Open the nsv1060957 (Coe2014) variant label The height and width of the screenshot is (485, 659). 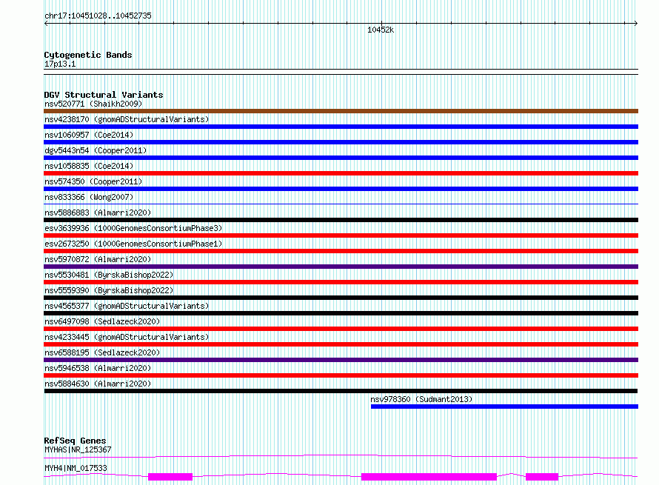coord(89,135)
